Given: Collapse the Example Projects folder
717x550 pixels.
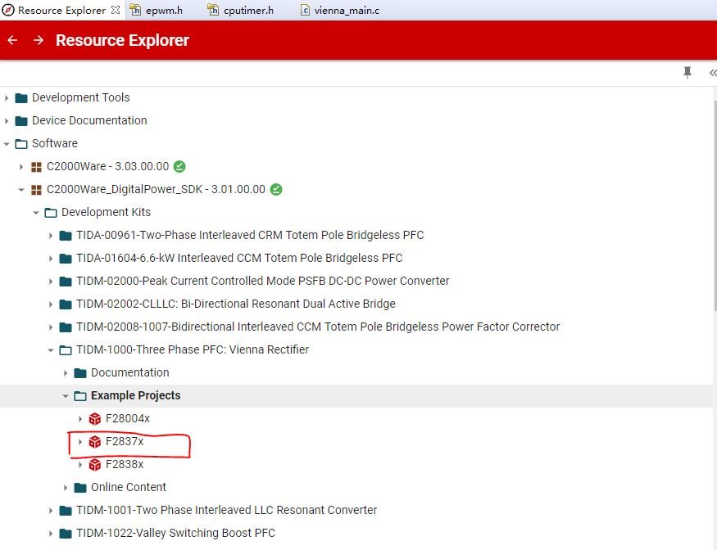Looking at the screenshot, I should pyautogui.click(x=66, y=396).
